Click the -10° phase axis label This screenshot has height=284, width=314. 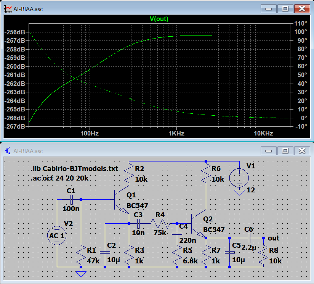pyautogui.click(x=301, y=127)
